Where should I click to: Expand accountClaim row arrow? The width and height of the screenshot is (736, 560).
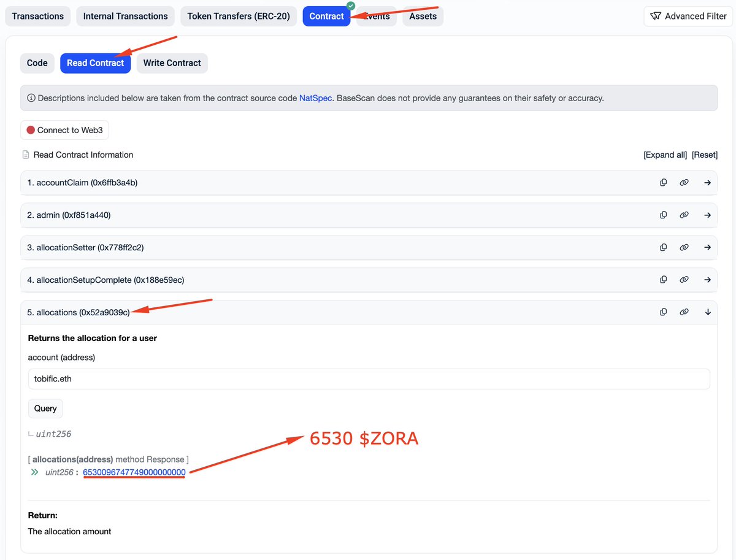tap(707, 183)
